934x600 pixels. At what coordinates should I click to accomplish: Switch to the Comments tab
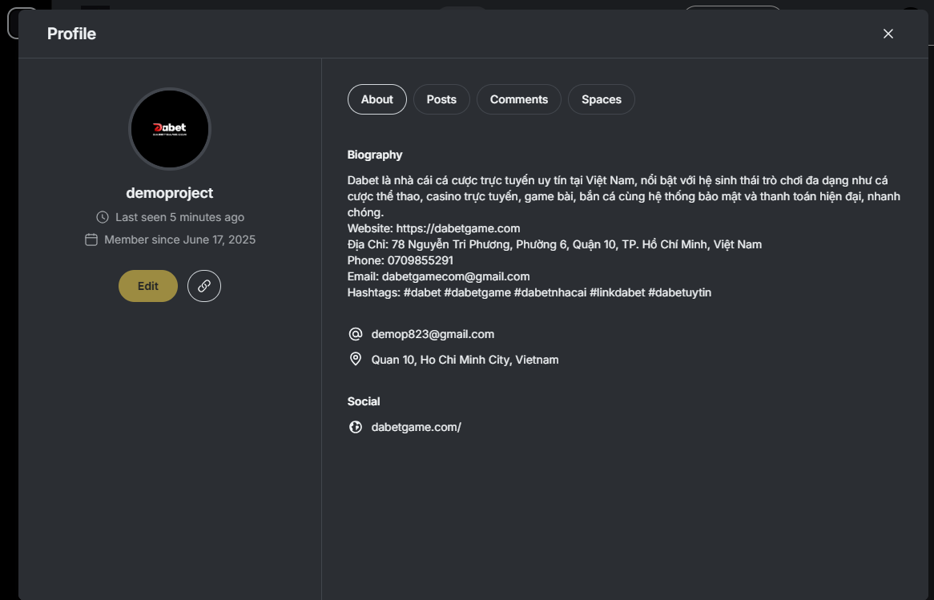click(x=519, y=99)
